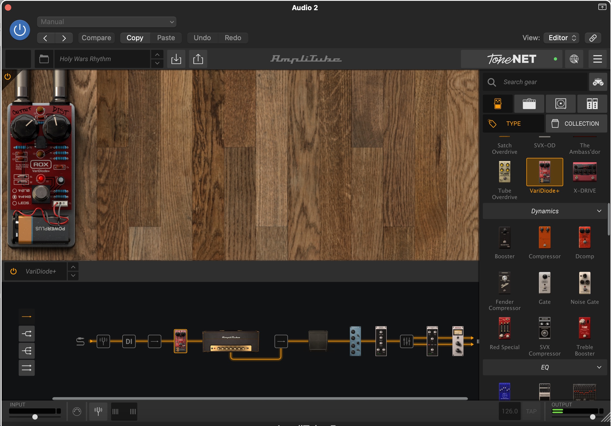Step preset down with the chevron
This screenshot has width=611, height=426.
pyautogui.click(x=157, y=63)
